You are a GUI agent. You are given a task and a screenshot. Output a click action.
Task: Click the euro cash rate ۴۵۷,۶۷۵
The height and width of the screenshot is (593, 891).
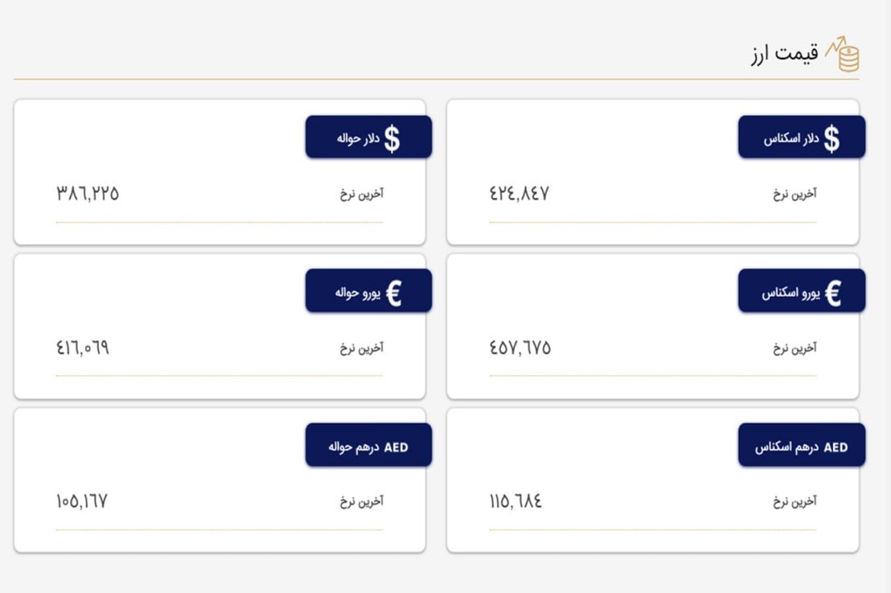tap(520, 348)
